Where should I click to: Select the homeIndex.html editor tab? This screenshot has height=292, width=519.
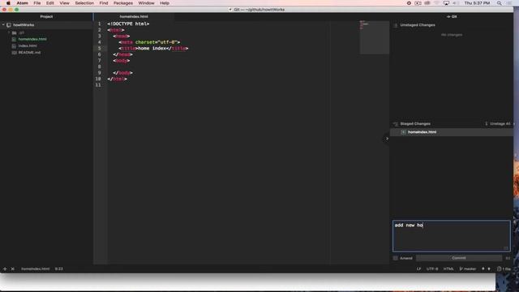point(134,16)
